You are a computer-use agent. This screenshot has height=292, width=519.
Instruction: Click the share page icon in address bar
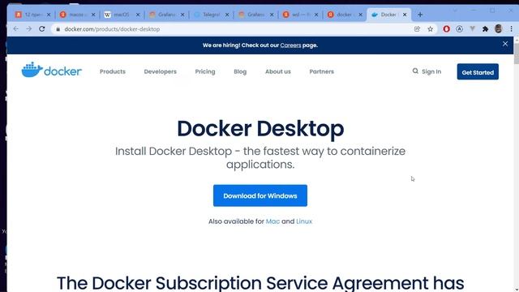coord(417,29)
